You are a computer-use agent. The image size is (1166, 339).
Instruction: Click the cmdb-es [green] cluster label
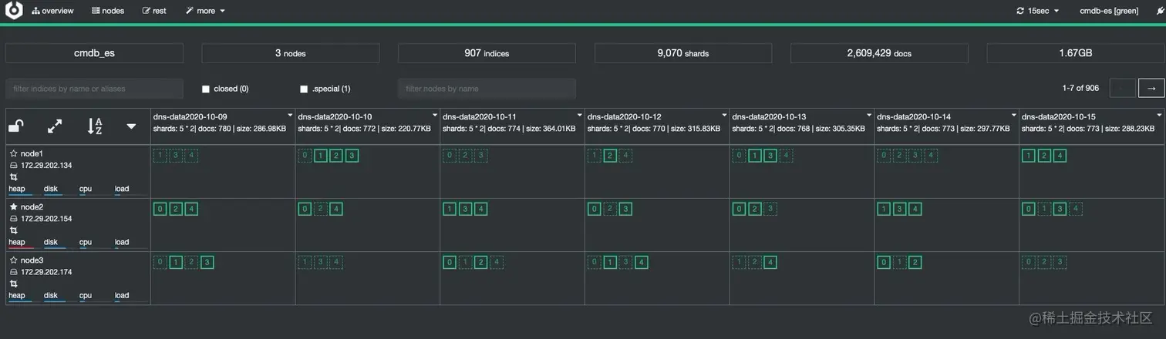tap(1109, 11)
